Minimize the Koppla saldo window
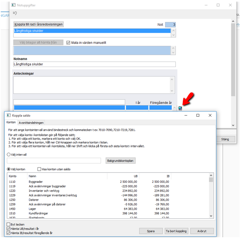 (x=186, y=115)
